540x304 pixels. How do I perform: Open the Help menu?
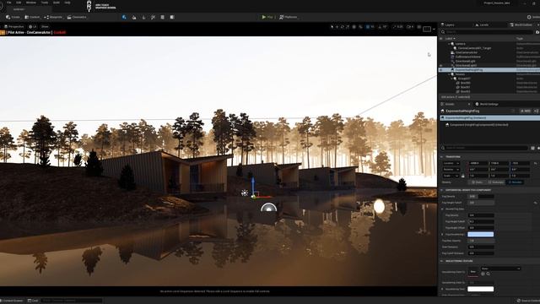point(67,3)
